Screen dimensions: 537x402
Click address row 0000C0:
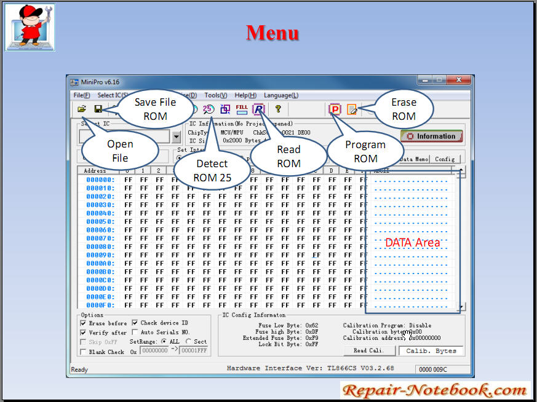(x=100, y=280)
